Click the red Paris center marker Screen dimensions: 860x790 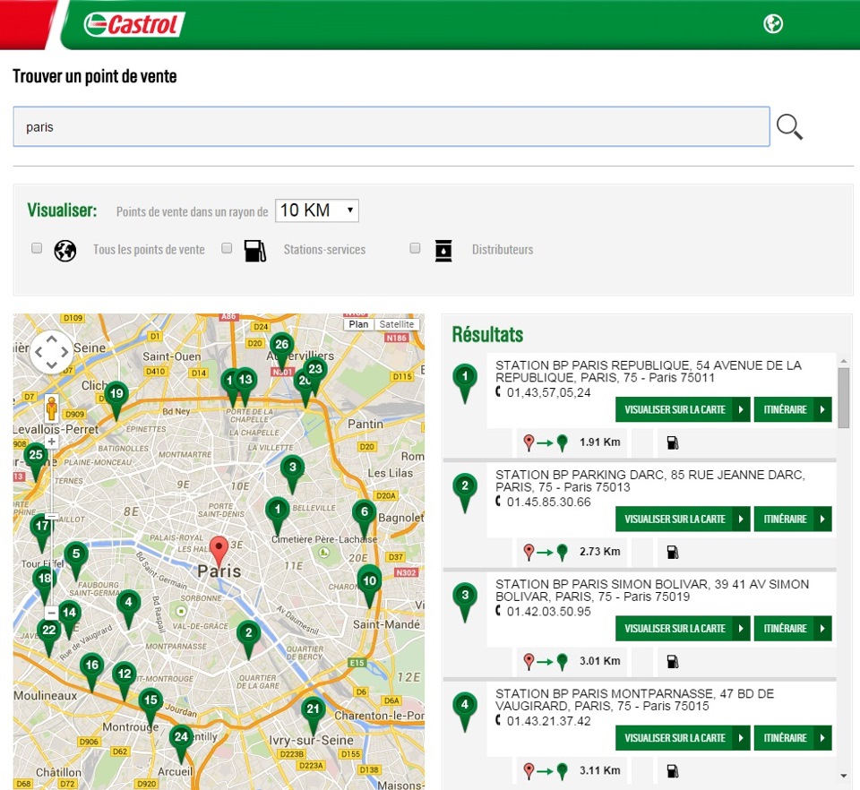coord(219,551)
